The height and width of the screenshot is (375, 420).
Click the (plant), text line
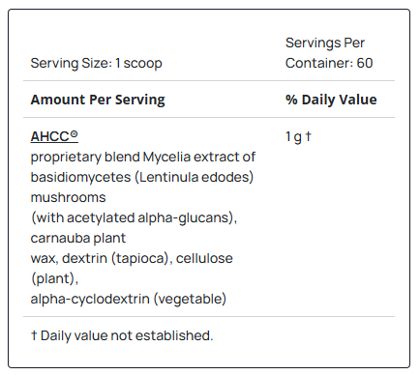(x=54, y=278)
